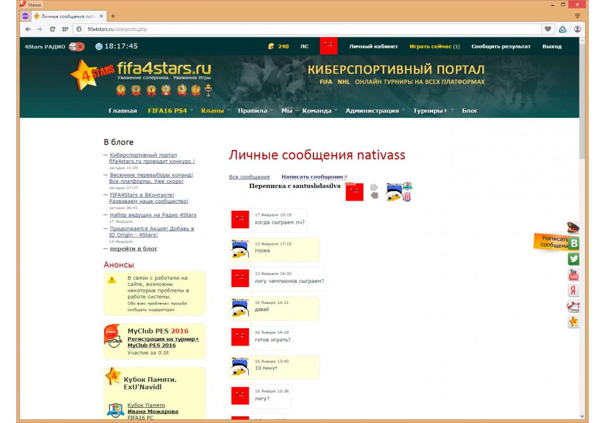Open the Блог menu item

click(x=469, y=111)
